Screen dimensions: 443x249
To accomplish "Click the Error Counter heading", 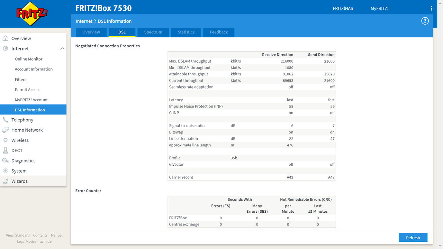I will tap(88, 191).
